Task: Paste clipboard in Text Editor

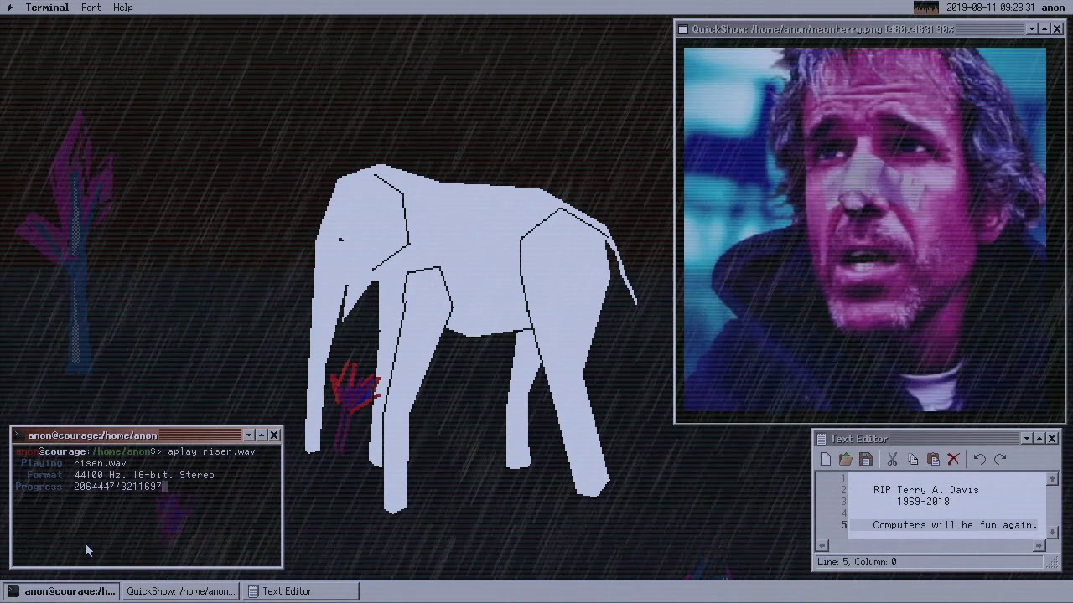Action: point(933,459)
